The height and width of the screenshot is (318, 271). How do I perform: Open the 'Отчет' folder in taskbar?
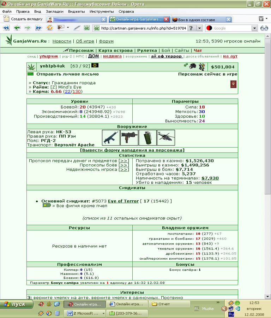[x=169, y=304]
